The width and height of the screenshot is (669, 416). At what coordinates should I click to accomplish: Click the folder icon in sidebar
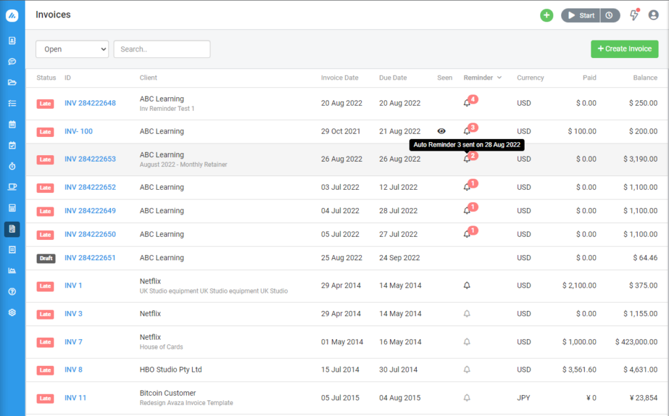coord(12,82)
